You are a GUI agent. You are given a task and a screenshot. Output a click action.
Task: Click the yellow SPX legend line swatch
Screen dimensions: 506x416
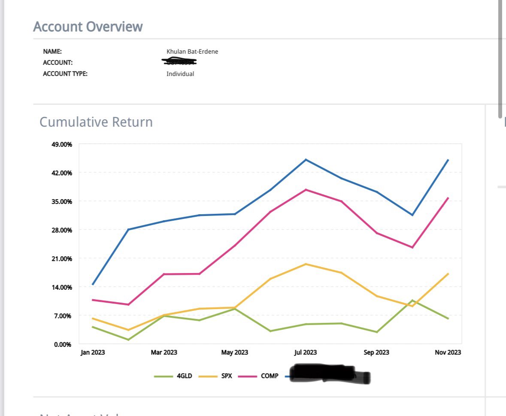[x=207, y=377]
